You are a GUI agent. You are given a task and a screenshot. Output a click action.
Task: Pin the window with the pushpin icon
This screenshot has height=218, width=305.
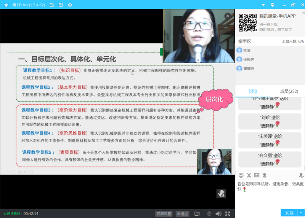(272, 5)
